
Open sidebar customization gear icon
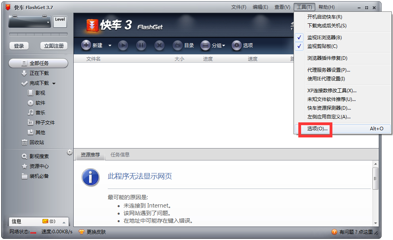click(70, 151)
